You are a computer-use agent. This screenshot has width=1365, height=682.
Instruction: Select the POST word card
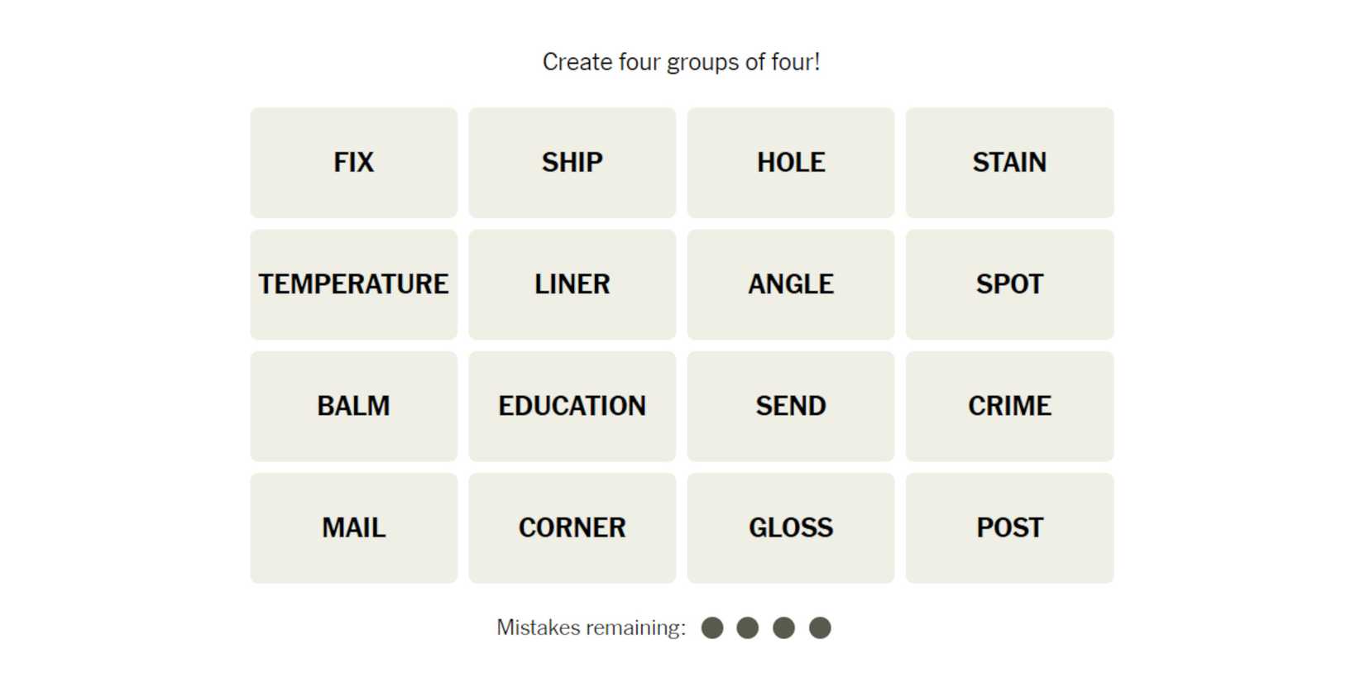point(1008,527)
